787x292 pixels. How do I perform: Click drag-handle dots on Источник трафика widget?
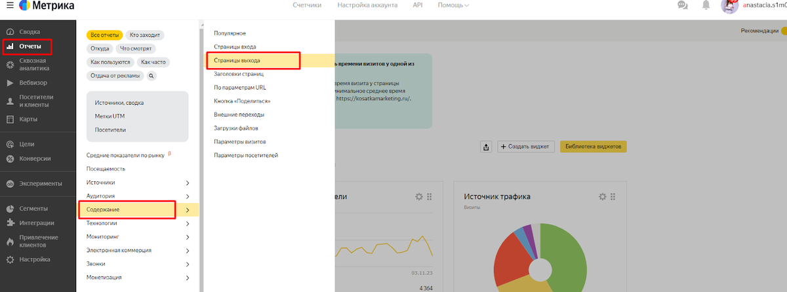[x=614, y=196]
